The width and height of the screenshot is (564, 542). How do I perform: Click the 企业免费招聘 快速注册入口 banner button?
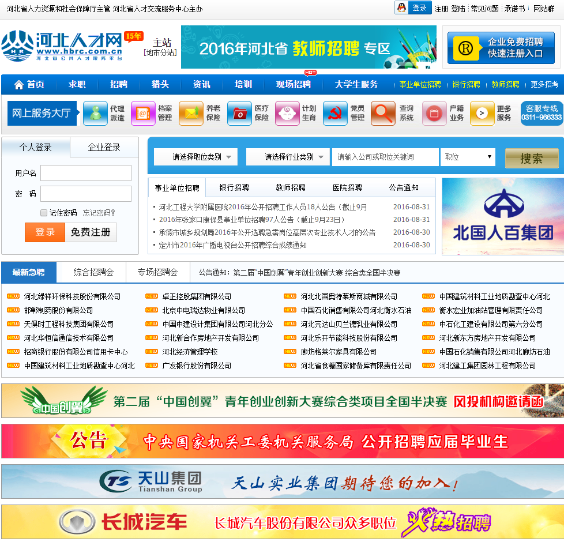[x=501, y=48]
